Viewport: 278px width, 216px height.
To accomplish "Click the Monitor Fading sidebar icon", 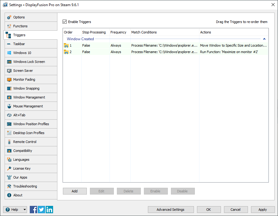I will [x=9, y=80].
